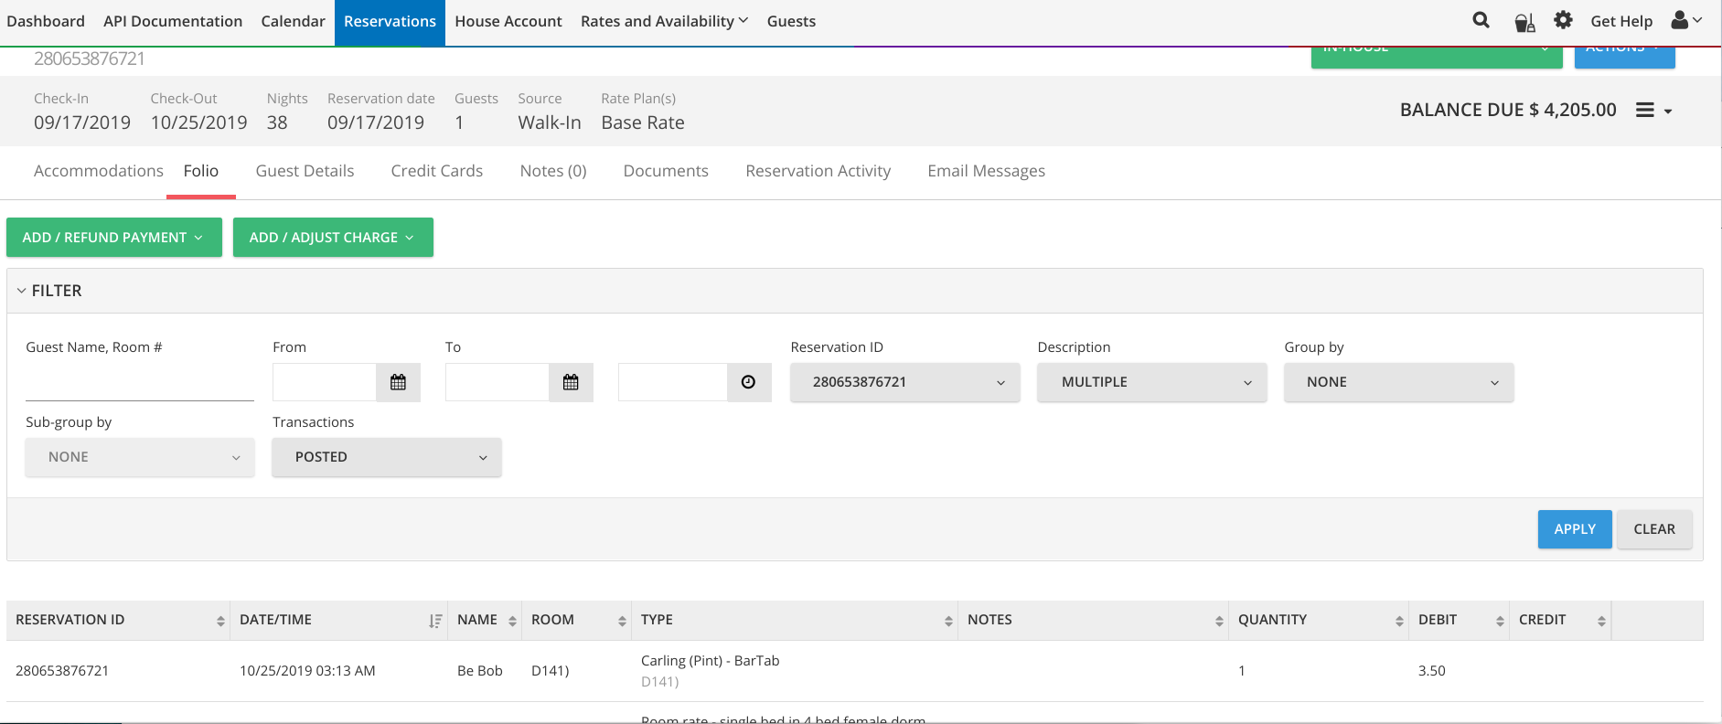This screenshot has width=1722, height=724.
Task: Open the To date calendar icon
Action: click(x=571, y=382)
